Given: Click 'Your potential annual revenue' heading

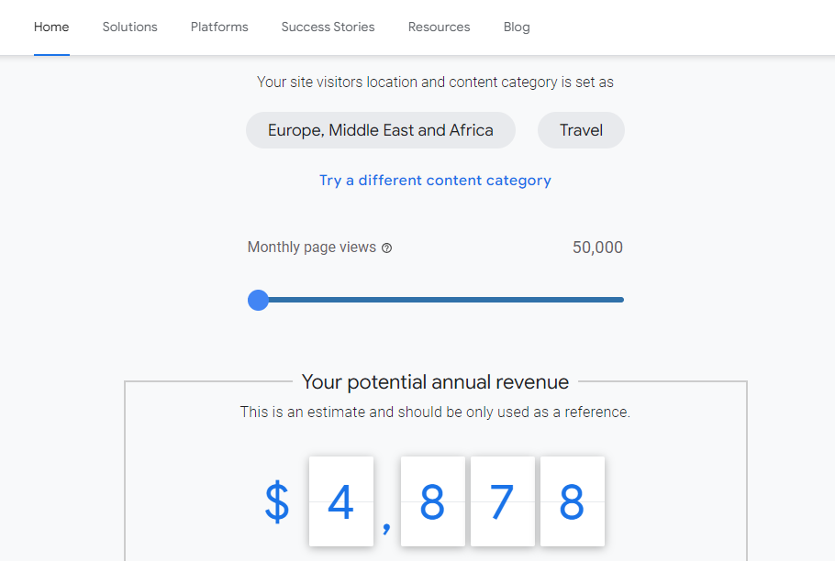Looking at the screenshot, I should click(435, 382).
